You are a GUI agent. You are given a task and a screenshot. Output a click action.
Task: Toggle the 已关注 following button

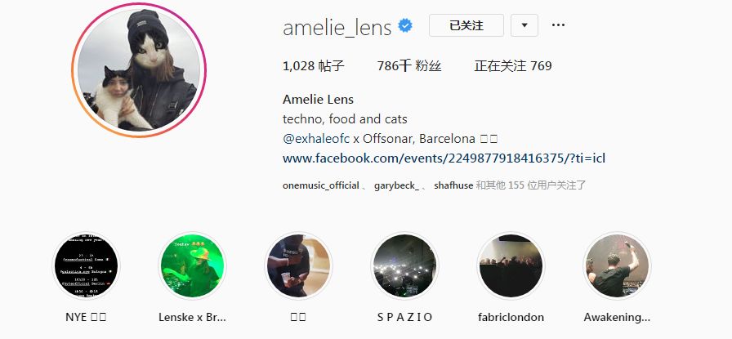pyautogui.click(x=466, y=25)
